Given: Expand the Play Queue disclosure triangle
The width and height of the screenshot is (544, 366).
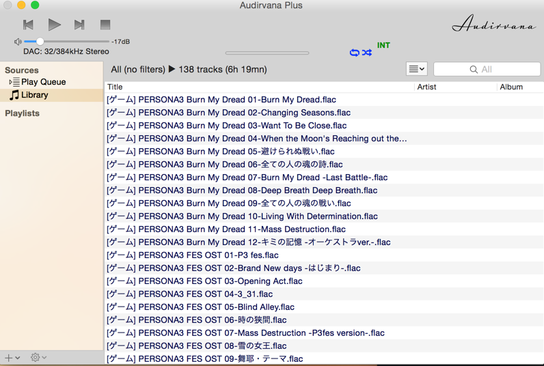Looking at the screenshot, I should point(10,82).
